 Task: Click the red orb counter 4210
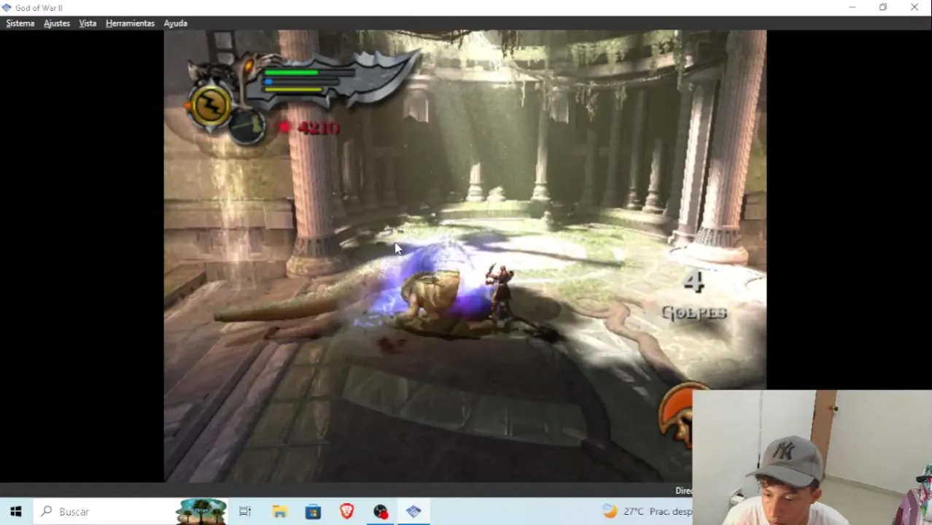coord(310,128)
